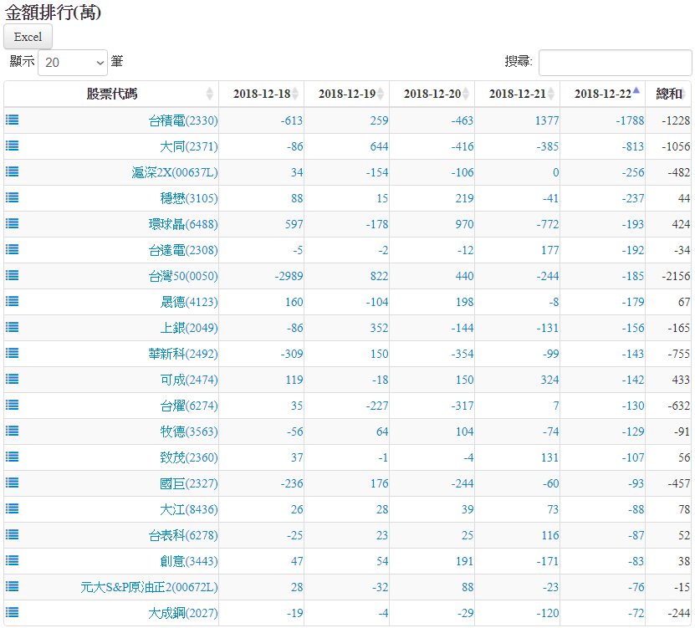695x628 pixels.
Task: Open the list icon for 穩懋(3105)
Action: [13, 197]
